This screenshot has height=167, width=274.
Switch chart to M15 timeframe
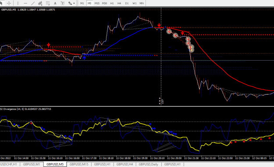coord(97,3)
